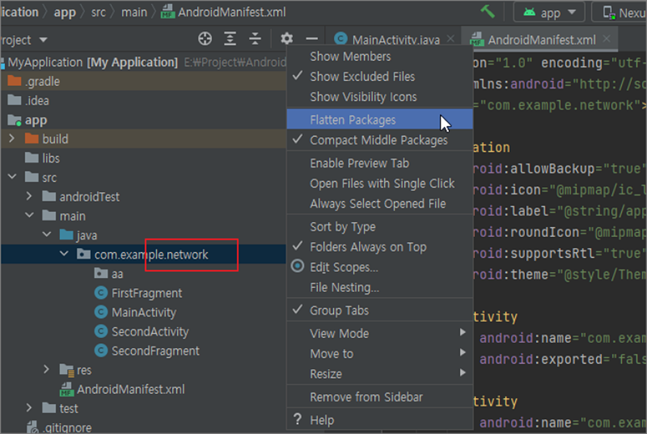Select SecondFragment class in tree

pyautogui.click(x=143, y=351)
